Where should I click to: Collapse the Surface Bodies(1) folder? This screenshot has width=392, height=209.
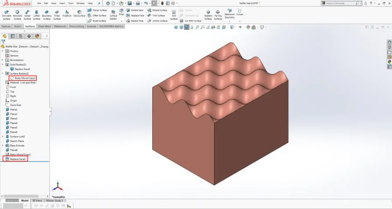[x=3, y=74]
